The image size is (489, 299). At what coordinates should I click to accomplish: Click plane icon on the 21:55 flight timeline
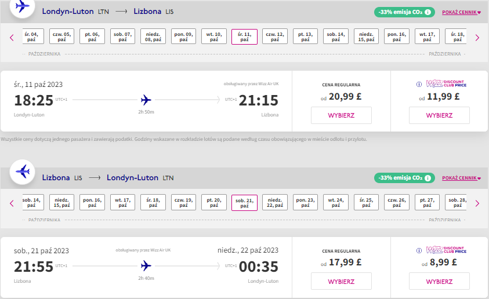pos(146,266)
